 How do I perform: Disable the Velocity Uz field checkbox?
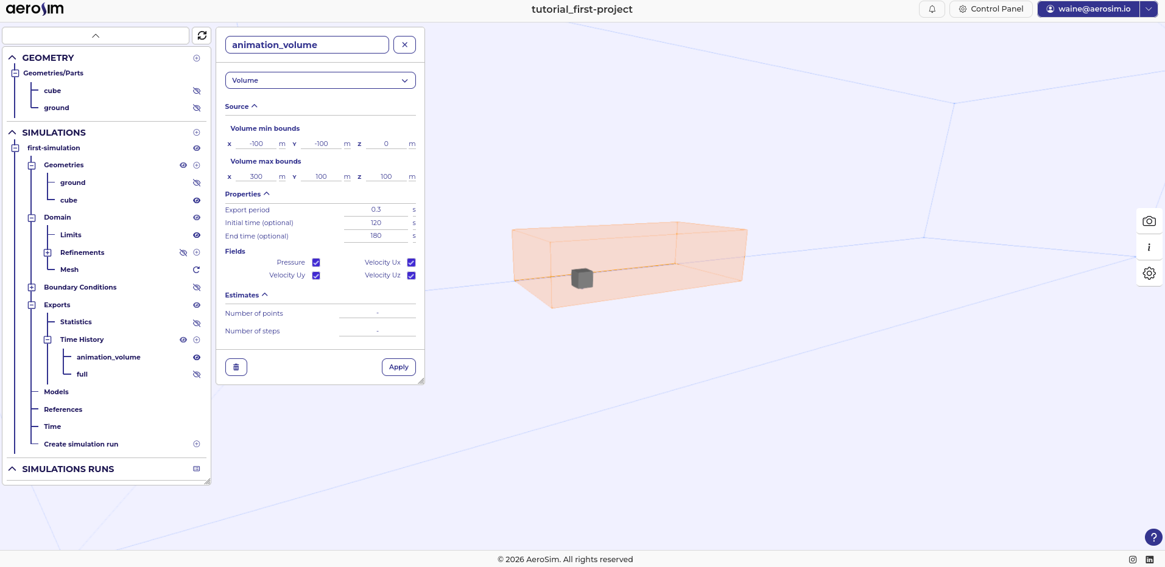412,275
